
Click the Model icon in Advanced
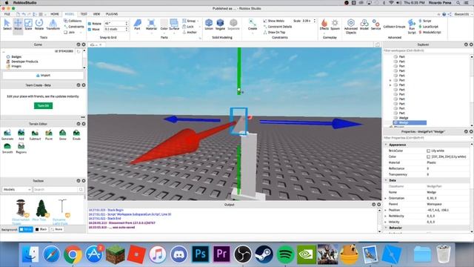[x=364, y=24]
